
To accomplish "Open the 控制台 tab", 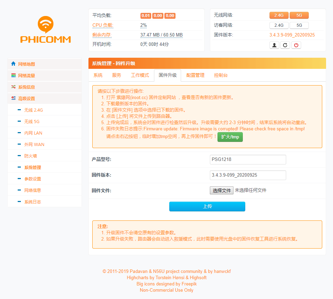I will click(x=221, y=75).
